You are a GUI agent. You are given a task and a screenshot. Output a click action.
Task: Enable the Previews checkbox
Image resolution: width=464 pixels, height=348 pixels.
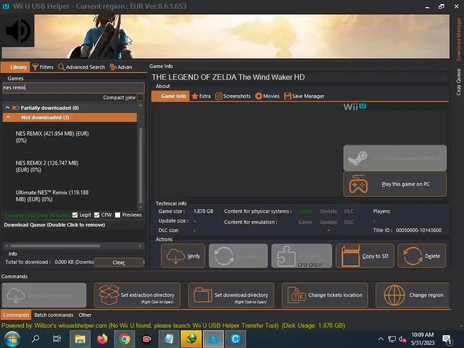click(118, 215)
